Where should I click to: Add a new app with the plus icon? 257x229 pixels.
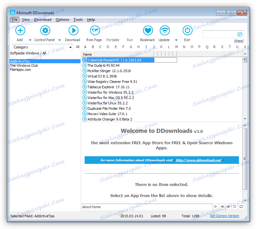20,30
